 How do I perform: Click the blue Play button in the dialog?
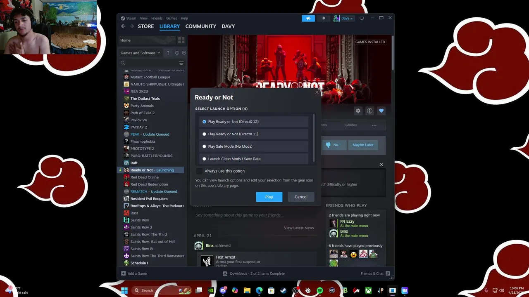click(x=269, y=197)
